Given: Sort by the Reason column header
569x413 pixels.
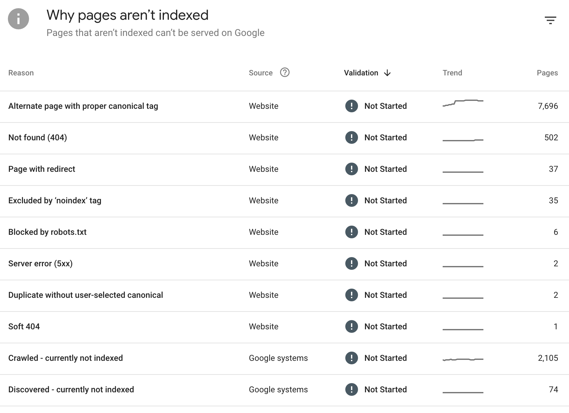Looking at the screenshot, I should (21, 73).
